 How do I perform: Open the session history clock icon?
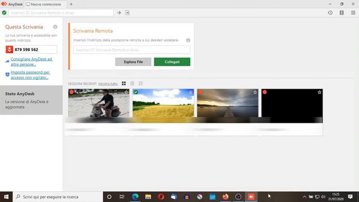(330, 13)
